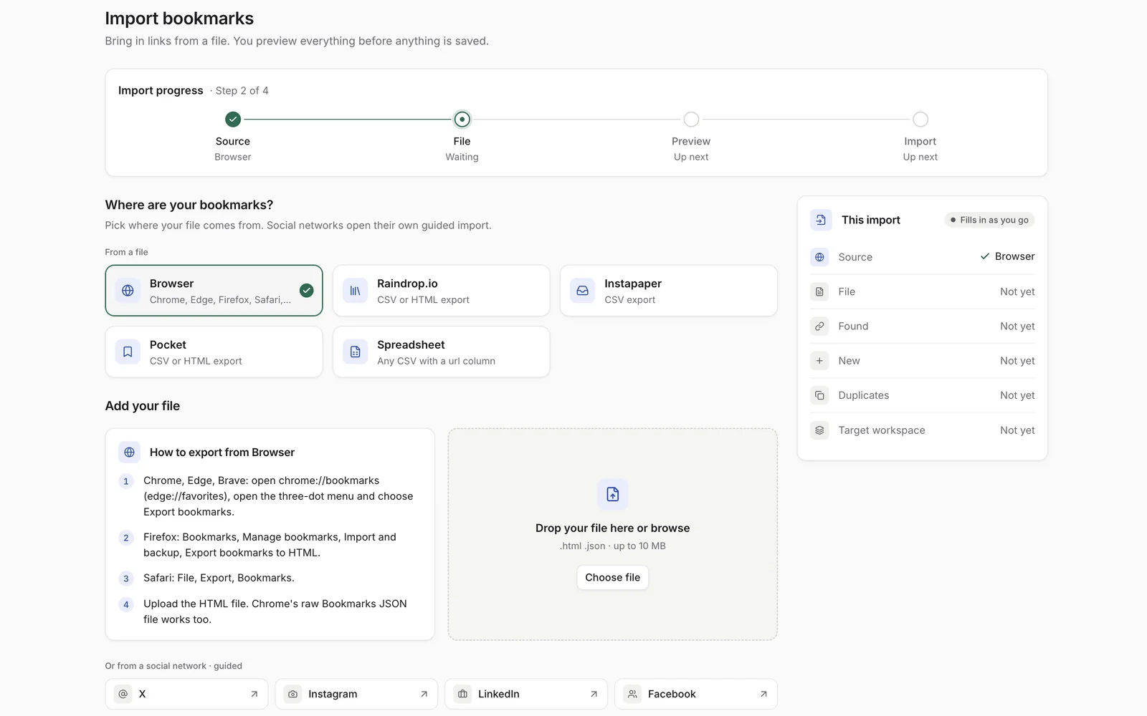
Task: Click the checkmark on selected Browser card
Action: (307, 290)
